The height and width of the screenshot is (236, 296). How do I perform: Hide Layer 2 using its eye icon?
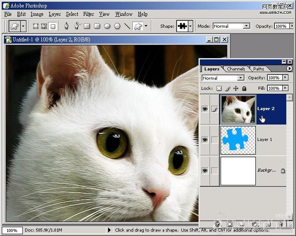tap(205, 109)
